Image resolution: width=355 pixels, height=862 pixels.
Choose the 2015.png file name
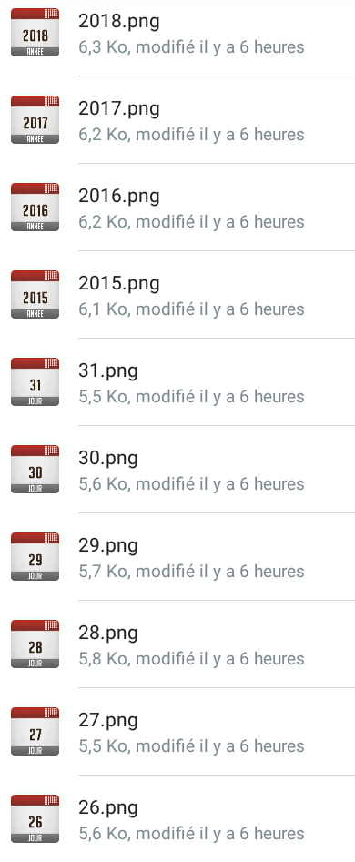coord(119,284)
